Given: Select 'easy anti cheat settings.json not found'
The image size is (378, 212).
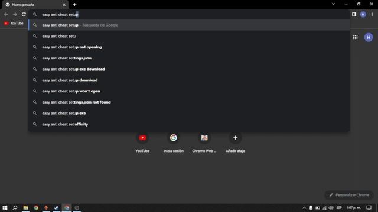Looking at the screenshot, I should (189, 102).
